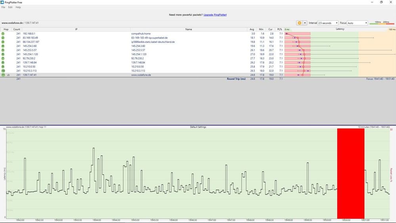The height and width of the screenshot is (223, 396).
Task: Restore down the PingPlotter window
Action: click(381, 2)
